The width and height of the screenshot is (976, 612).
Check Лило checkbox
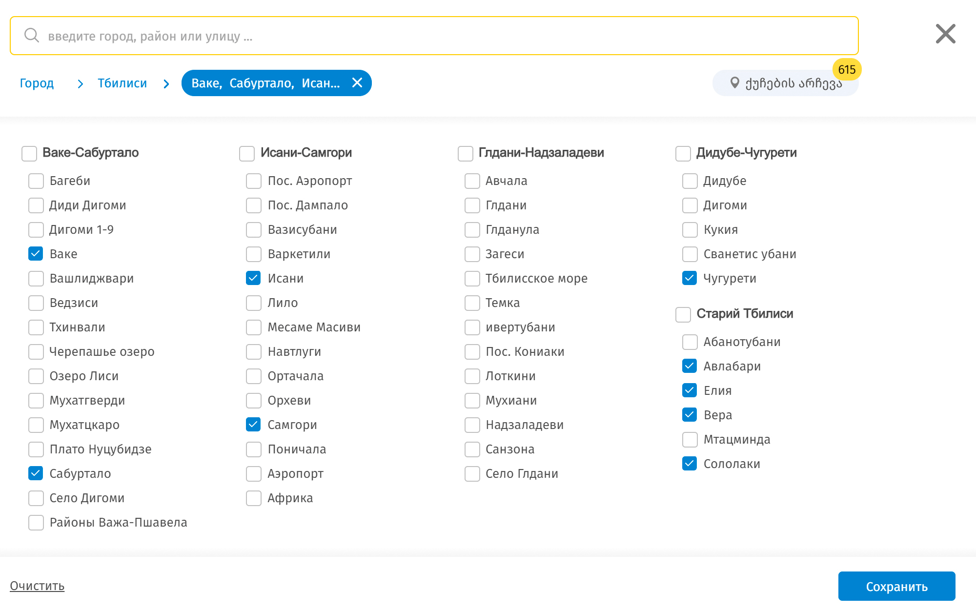point(254,303)
